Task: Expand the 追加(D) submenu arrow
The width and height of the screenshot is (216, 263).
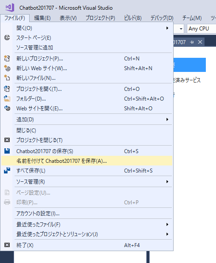Action: pyautogui.click(x=167, y=120)
